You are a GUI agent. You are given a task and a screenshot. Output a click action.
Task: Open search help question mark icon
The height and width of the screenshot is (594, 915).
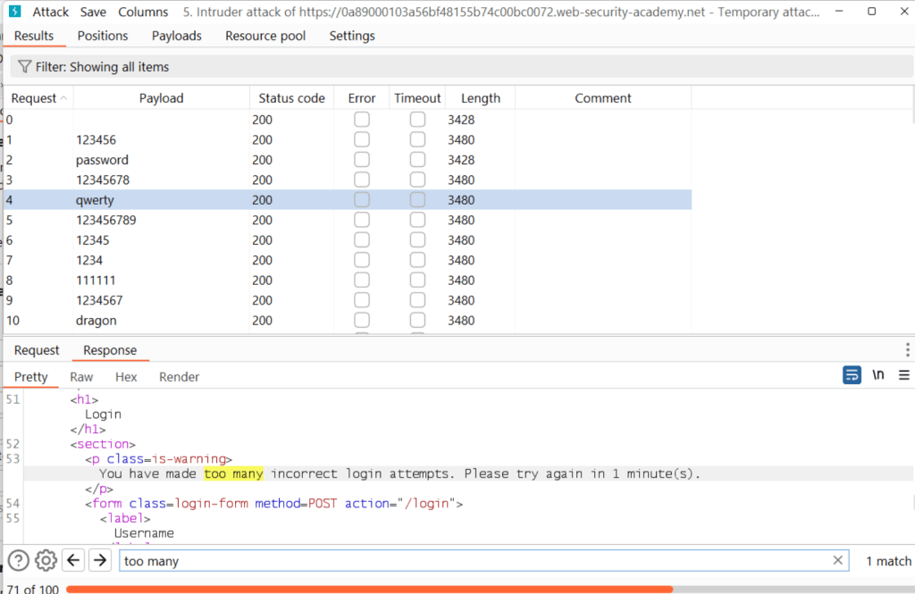point(19,561)
